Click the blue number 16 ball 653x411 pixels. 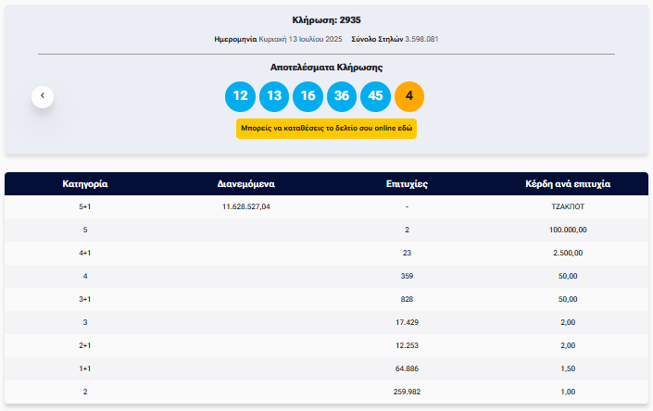click(x=308, y=96)
